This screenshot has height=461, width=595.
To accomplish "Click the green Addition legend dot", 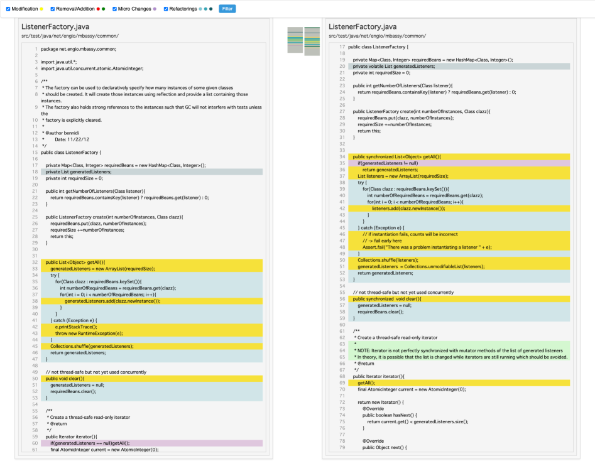I will [x=104, y=9].
